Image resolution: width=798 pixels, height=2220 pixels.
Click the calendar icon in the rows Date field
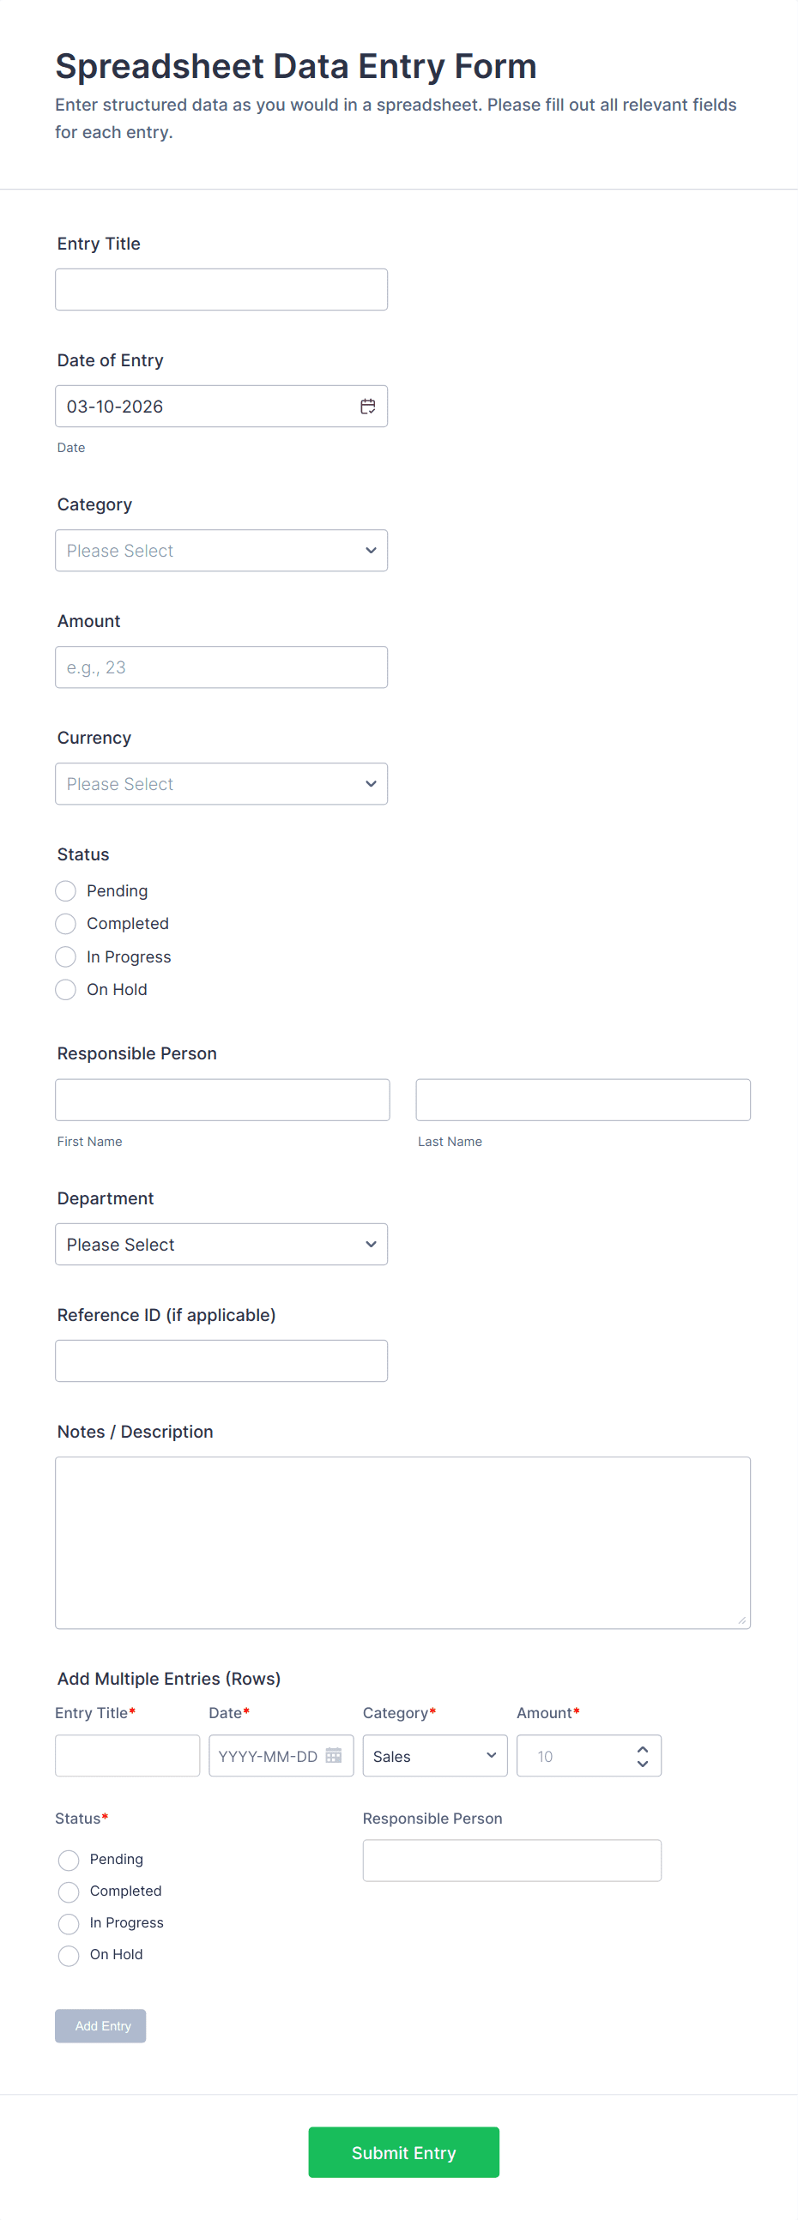click(x=334, y=1755)
